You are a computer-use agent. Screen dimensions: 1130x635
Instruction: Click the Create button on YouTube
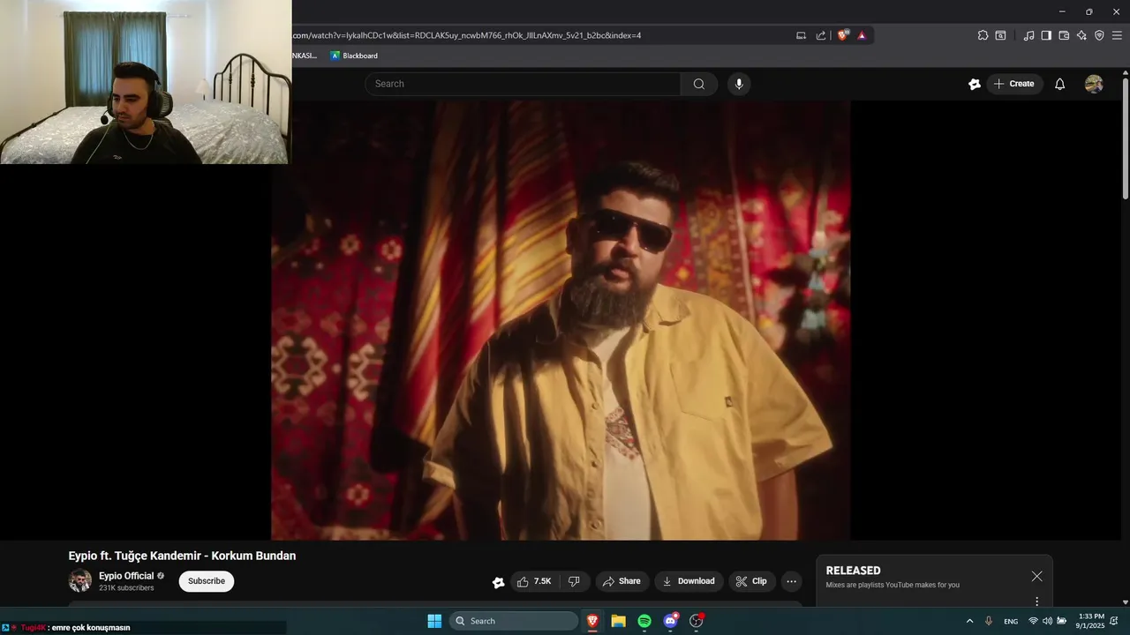pyautogui.click(x=1013, y=84)
